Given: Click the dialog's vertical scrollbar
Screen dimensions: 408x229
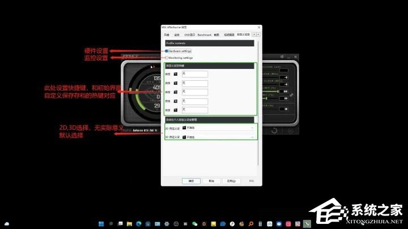Looking at the screenshot, I should [x=258, y=104].
